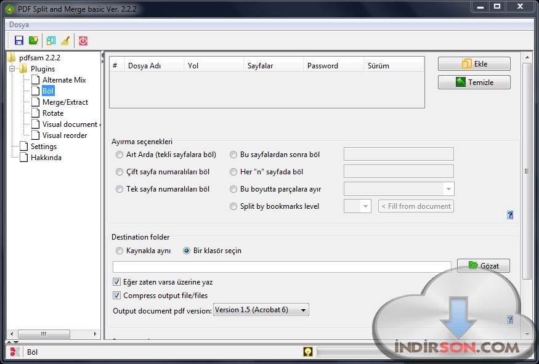Viewport: 539px width, 364px height.
Task: Select Çift sayfa numaralıları böl option
Action: tap(120, 172)
